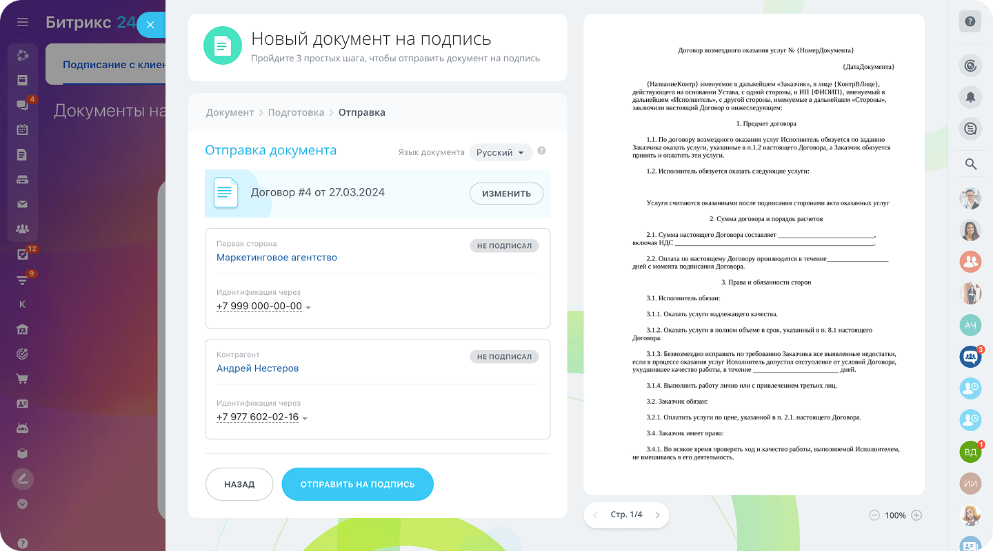Image resolution: width=993 pixels, height=551 pixels.
Task: Expand the Русский language dropdown
Action: pos(501,152)
